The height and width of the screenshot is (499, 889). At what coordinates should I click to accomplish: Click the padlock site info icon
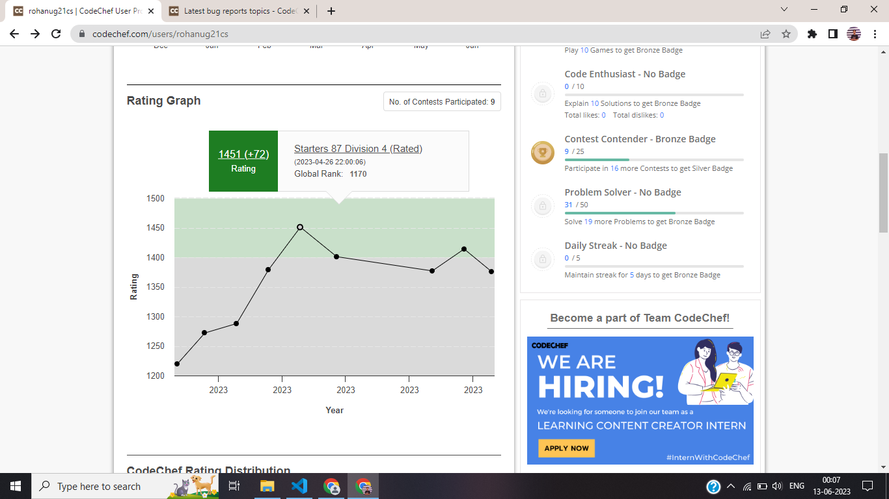click(x=82, y=34)
